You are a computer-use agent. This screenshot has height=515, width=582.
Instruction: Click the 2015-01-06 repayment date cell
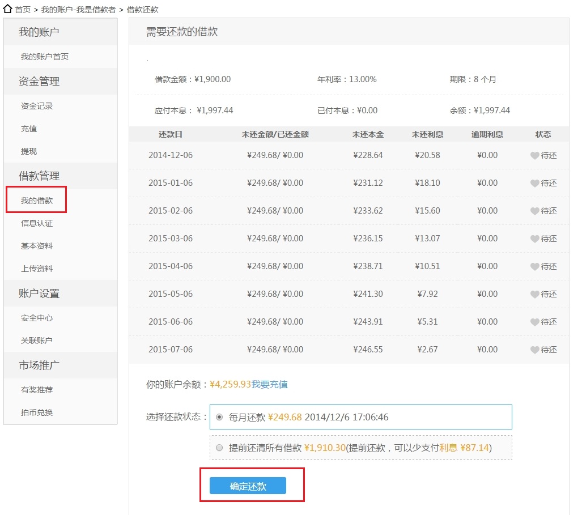coord(171,183)
